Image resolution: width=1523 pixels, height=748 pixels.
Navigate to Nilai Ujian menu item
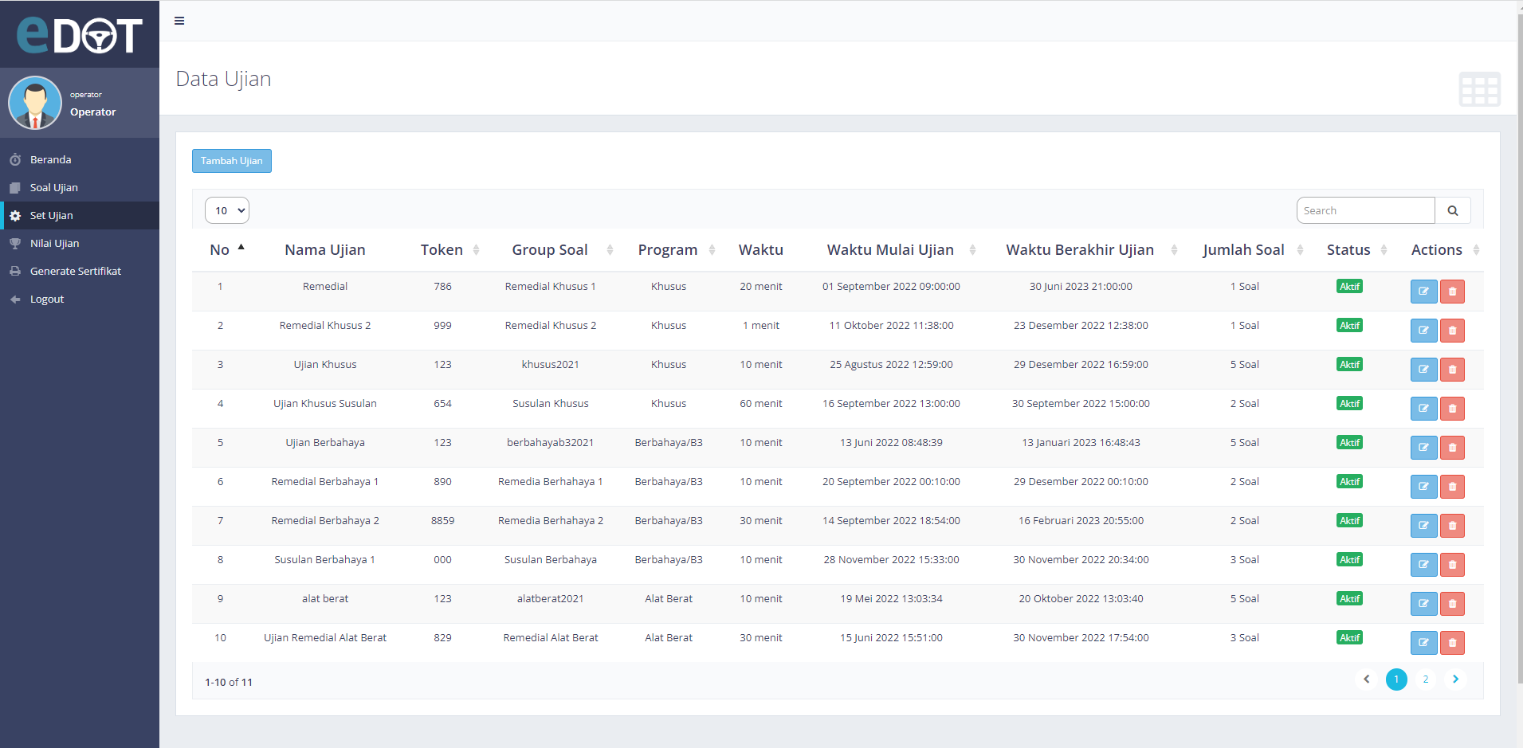pos(54,244)
